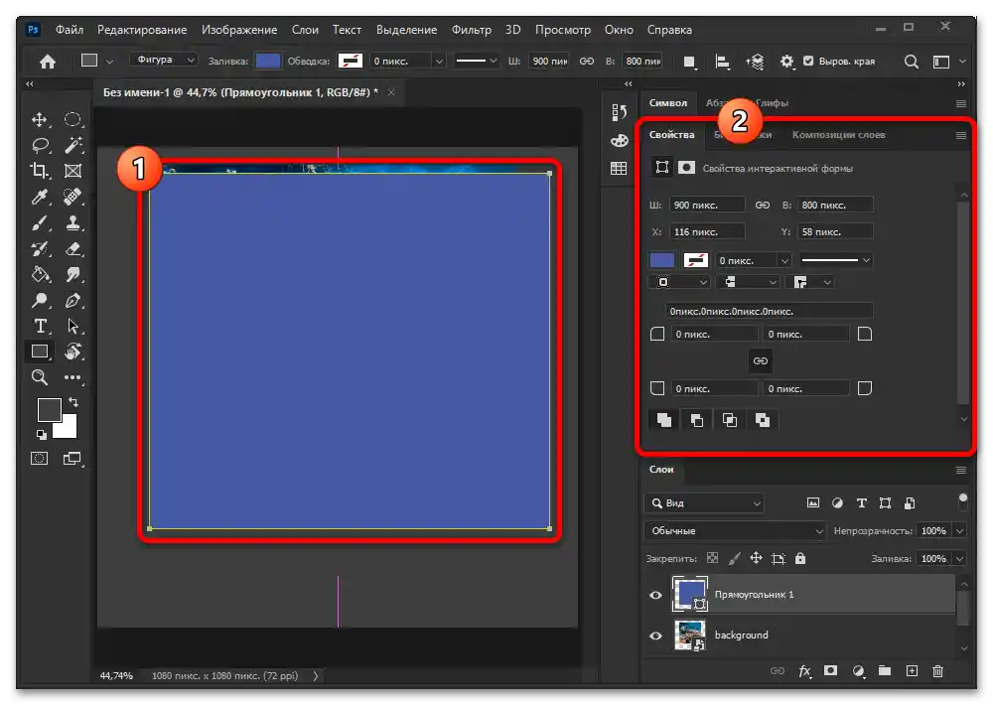
Task: Open the Обычные blend mode dropdown
Action: [736, 531]
